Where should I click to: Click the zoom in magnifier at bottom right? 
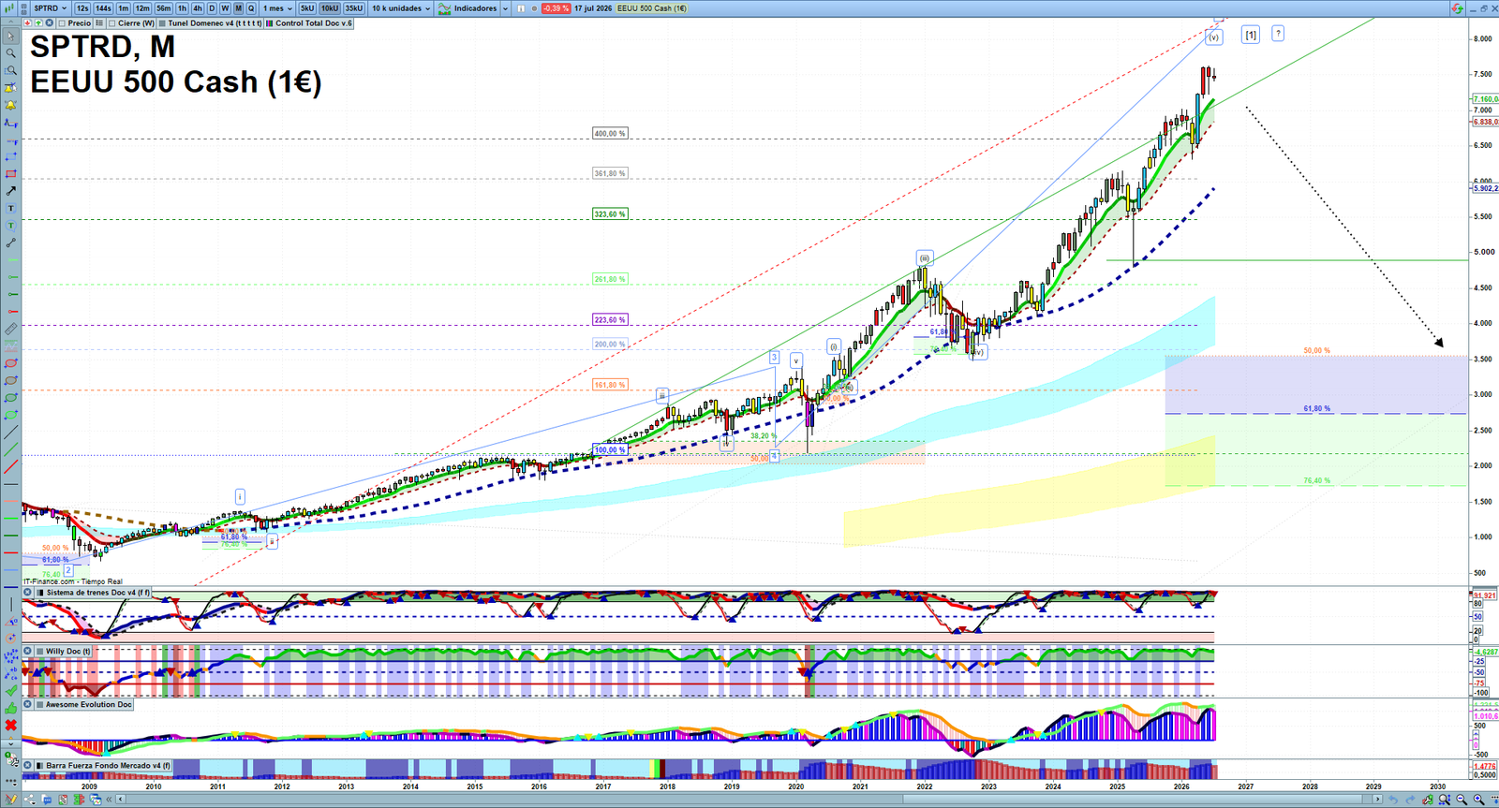(1478, 800)
